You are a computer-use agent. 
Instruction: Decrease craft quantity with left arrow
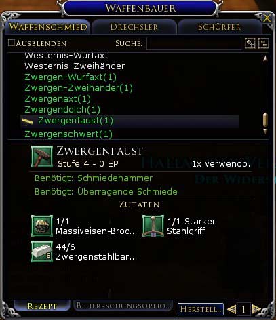click(x=231, y=309)
